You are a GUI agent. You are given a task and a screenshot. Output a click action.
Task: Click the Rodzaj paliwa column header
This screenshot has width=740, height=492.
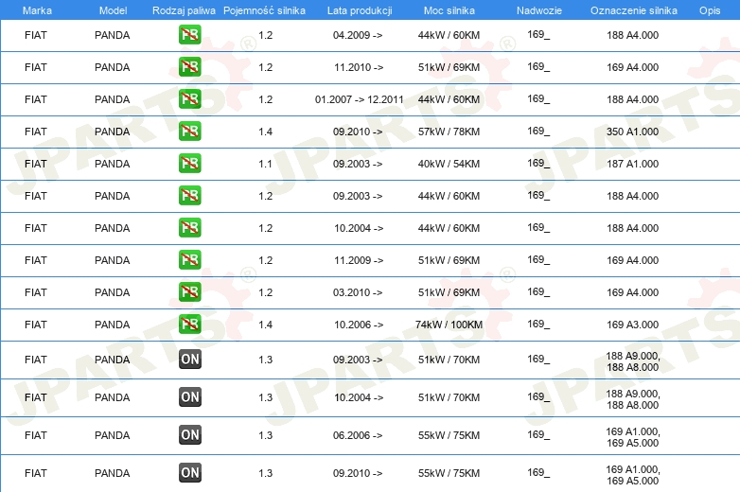click(x=184, y=10)
